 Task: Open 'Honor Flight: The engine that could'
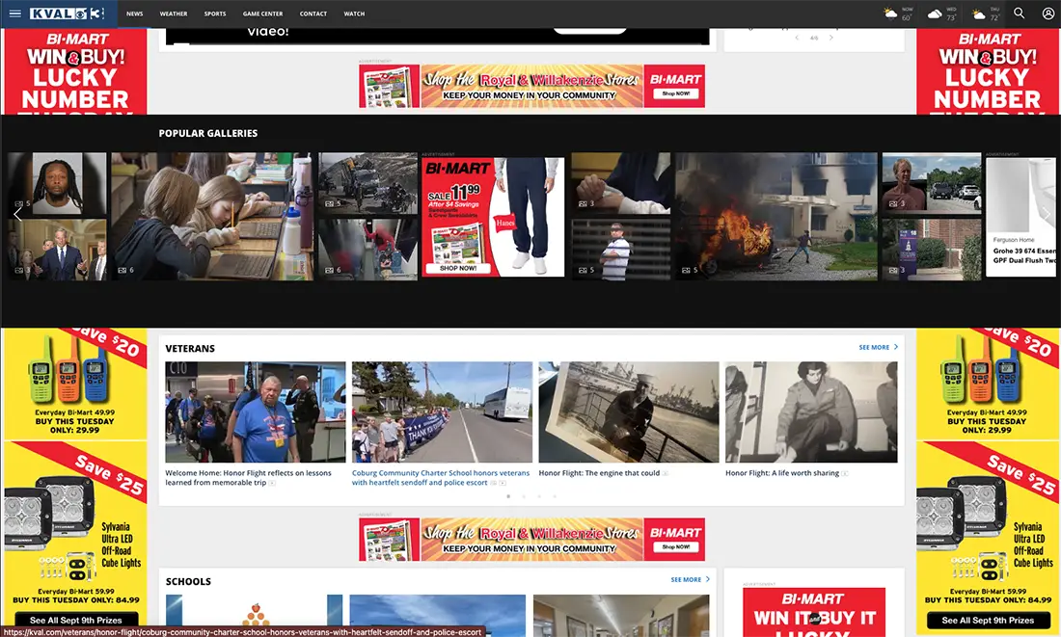599,473
